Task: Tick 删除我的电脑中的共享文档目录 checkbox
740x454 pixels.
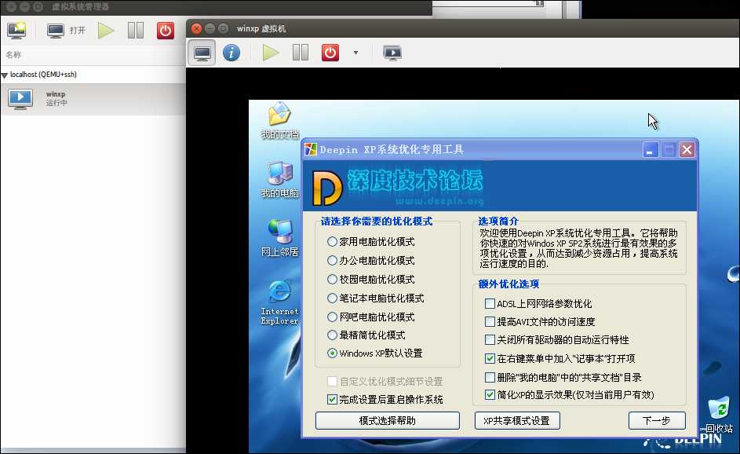Action: click(490, 378)
